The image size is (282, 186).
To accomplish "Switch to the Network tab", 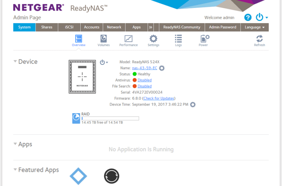I will coord(114,27).
